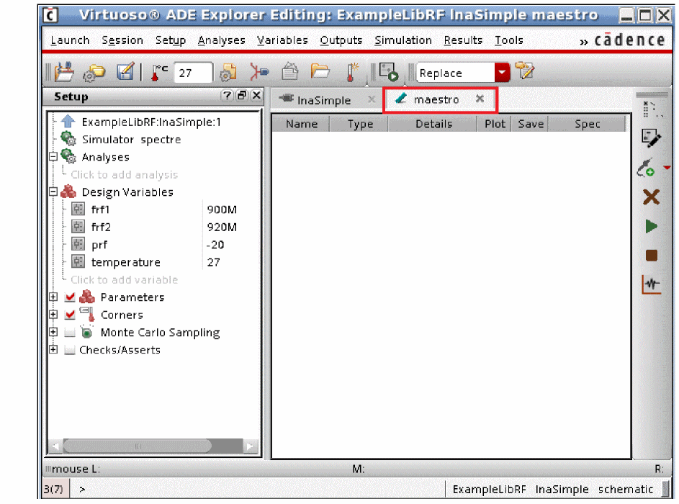Viewport: 679px width, 504px height.
Task: Click the Setup panel help question icon
Action: [x=227, y=95]
